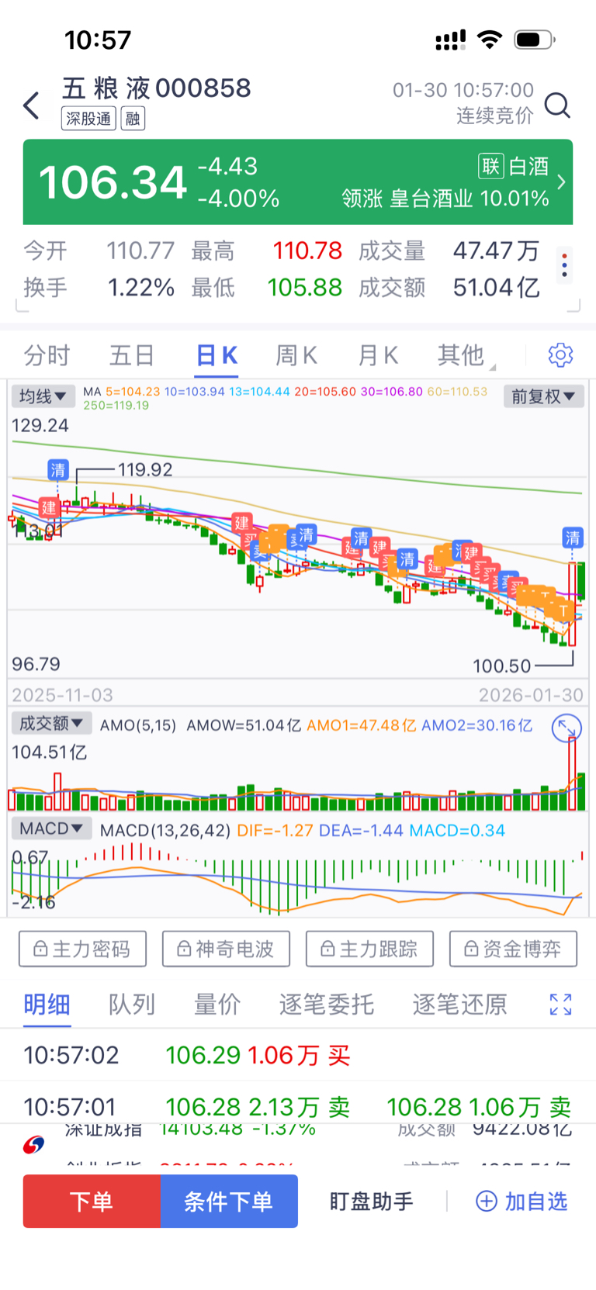Open the search magnifier icon
Viewport: 596px width, 1290px height.
[557, 105]
